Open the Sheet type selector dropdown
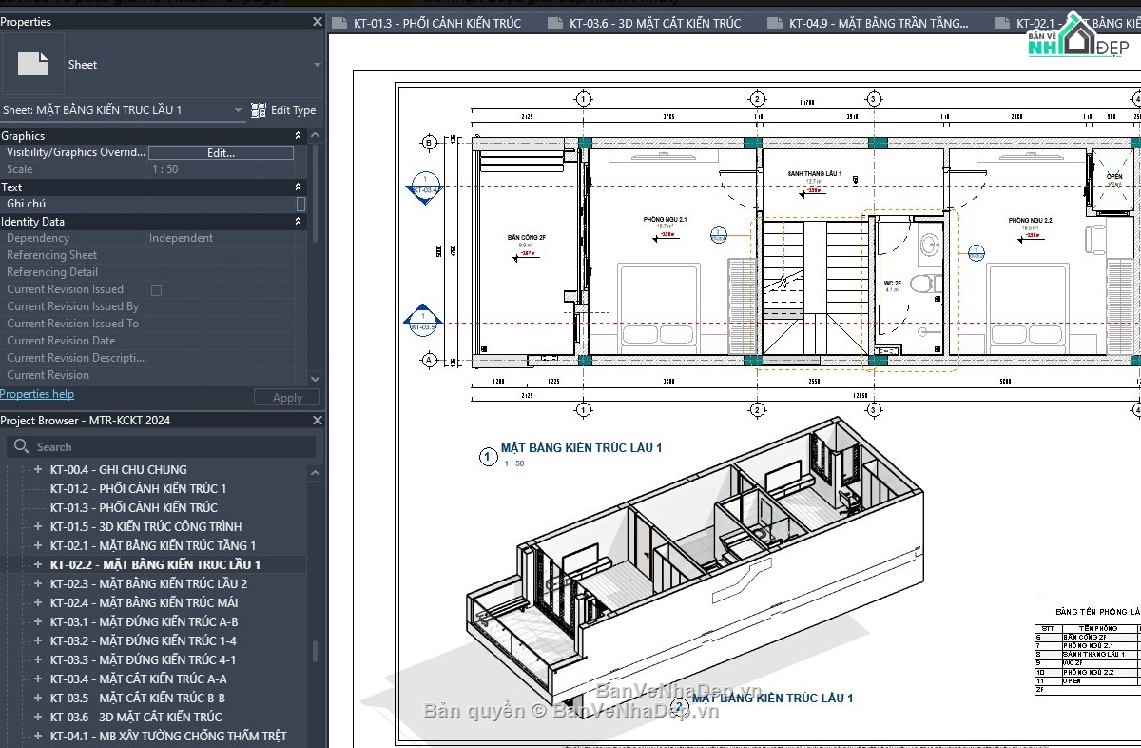This screenshot has height=748, width=1141. [317, 65]
